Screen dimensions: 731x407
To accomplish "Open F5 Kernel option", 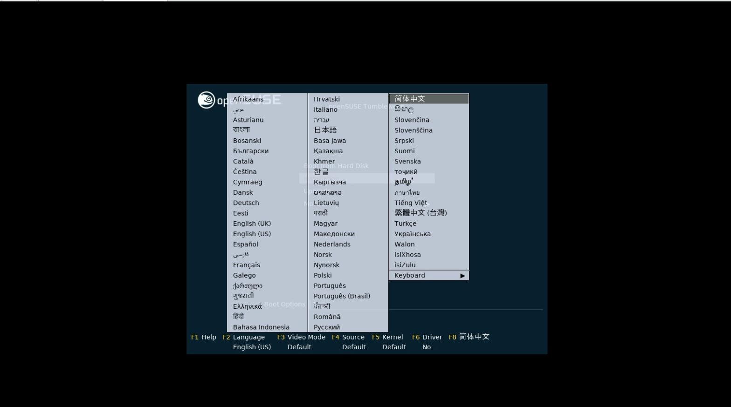I will click(387, 337).
